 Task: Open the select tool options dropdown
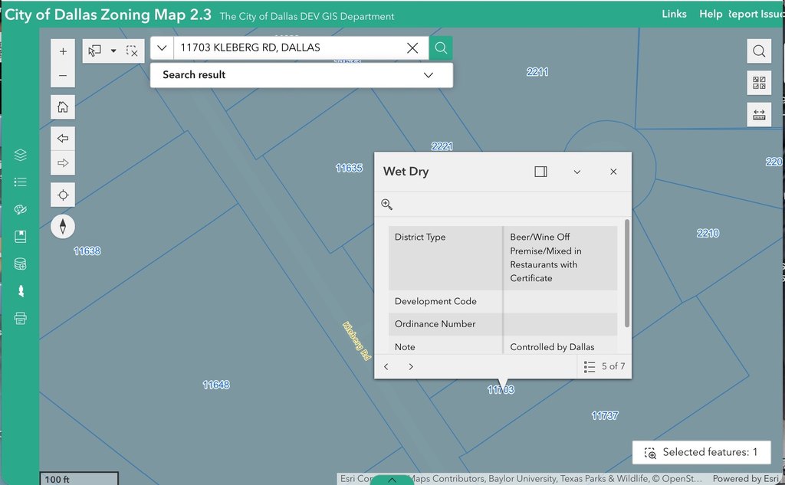(x=113, y=51)
